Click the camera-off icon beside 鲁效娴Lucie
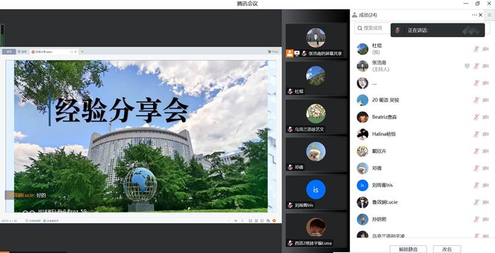Image resolution: width=495 pixels, height=253 pixels. (x=485, y=203)
